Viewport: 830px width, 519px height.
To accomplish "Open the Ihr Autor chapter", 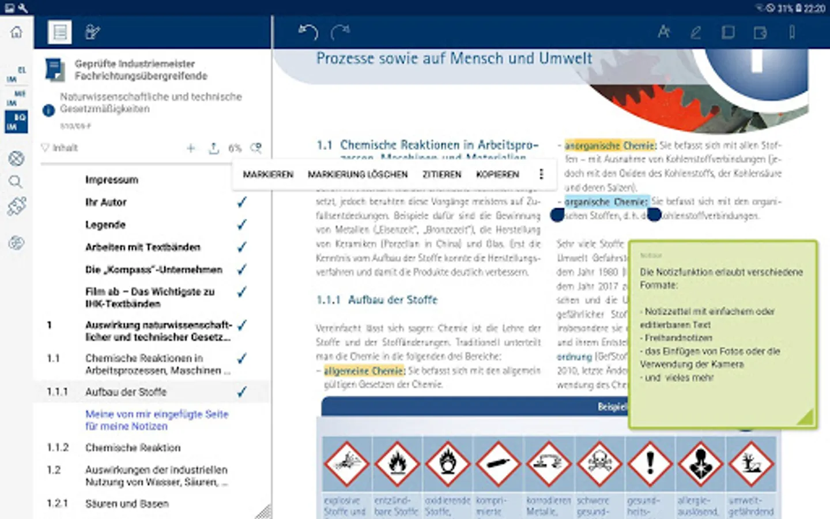I will point(106,202).
